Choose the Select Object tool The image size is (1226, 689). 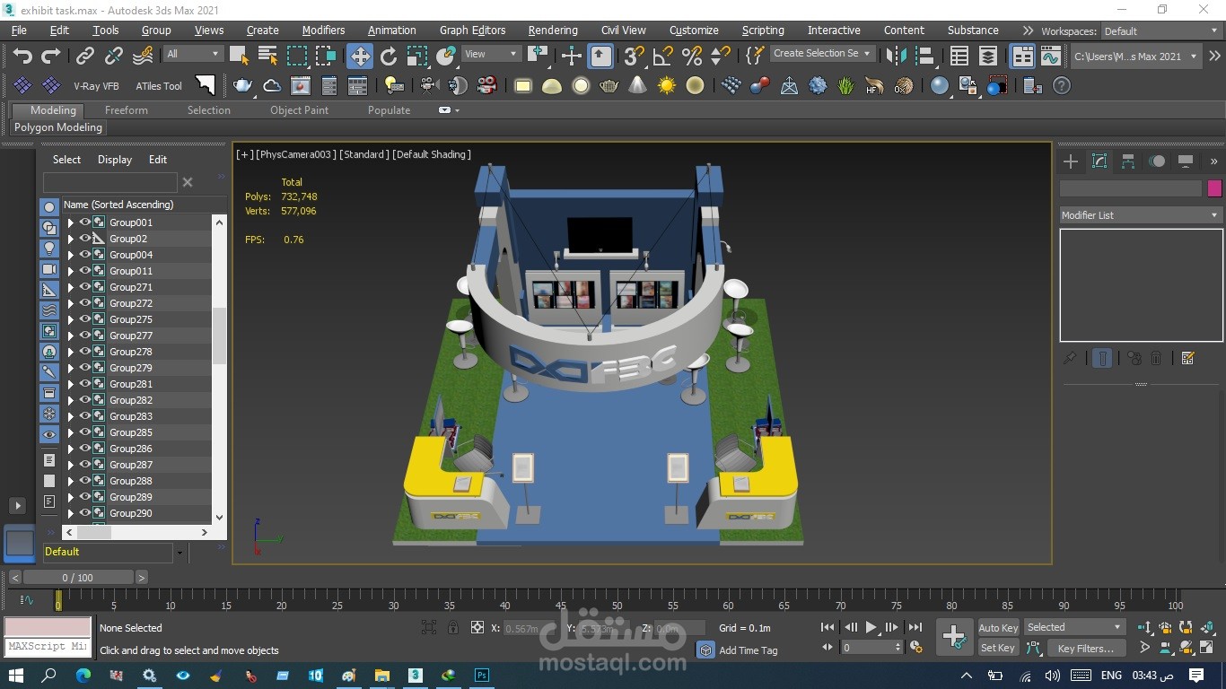[x=239, y=57]
